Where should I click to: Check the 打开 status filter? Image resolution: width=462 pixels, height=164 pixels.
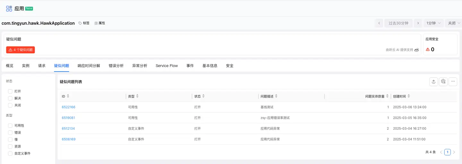point(10,91)
